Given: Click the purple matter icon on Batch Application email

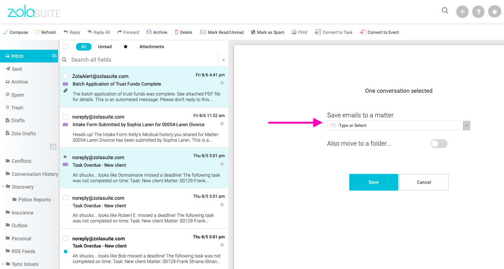Looking at the screenshot, I should pos(65,84).
